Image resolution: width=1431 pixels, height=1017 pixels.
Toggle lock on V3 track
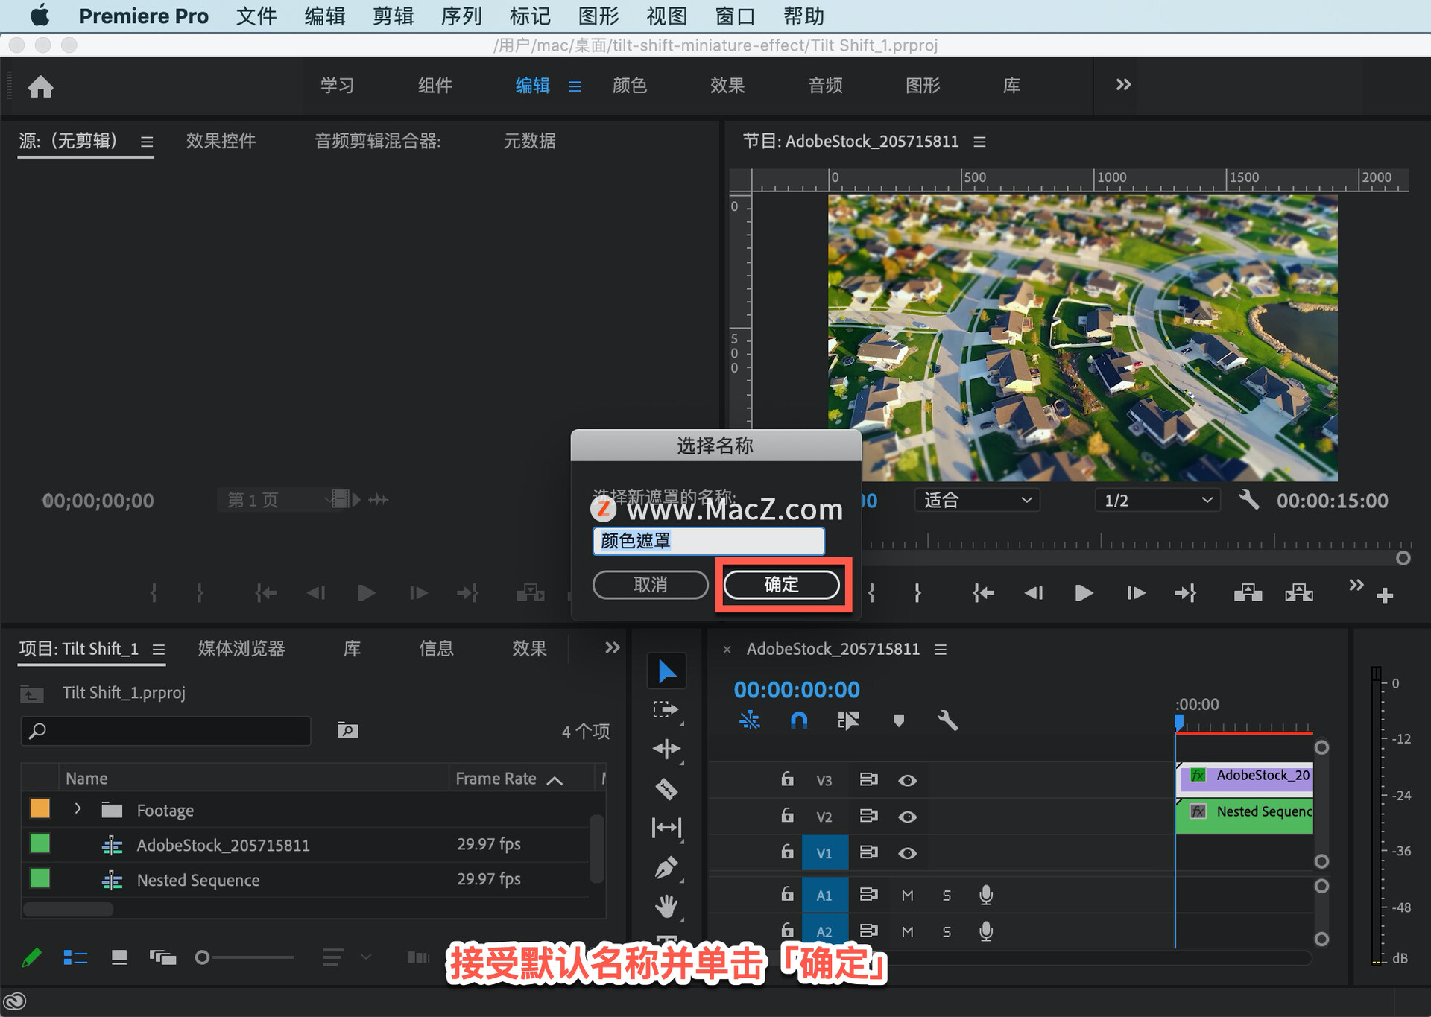(787, 779)
